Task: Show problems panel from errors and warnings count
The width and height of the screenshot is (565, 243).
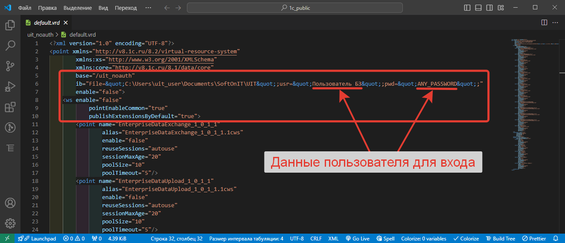Action: click(74, 238)
